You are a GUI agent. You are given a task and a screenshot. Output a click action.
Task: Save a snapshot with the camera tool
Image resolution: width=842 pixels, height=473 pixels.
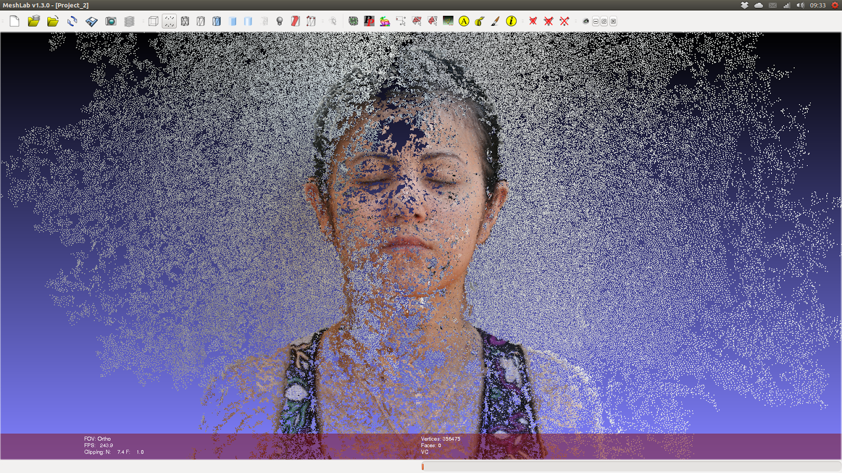pyautogui.click(x=111, y=21)
